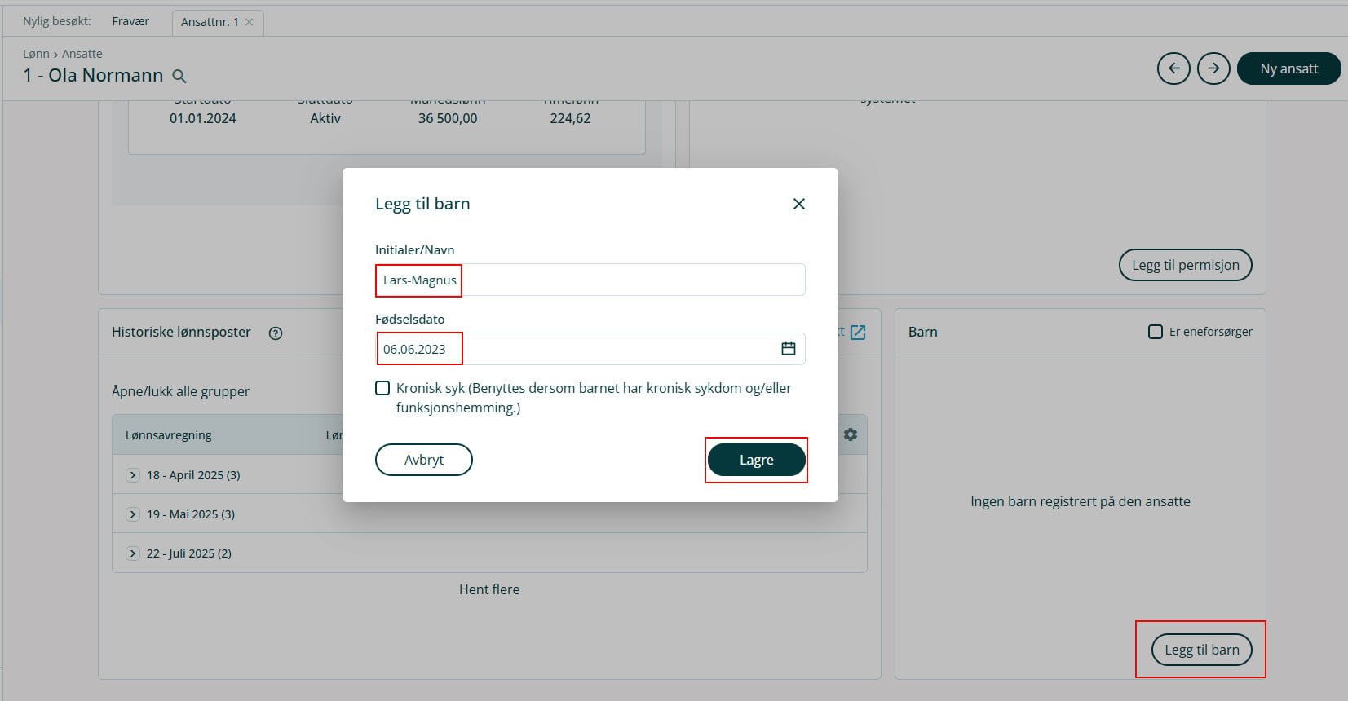Click the external link icon above table

coord(858,333)
